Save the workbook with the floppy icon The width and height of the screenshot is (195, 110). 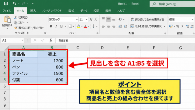[6, 3]
